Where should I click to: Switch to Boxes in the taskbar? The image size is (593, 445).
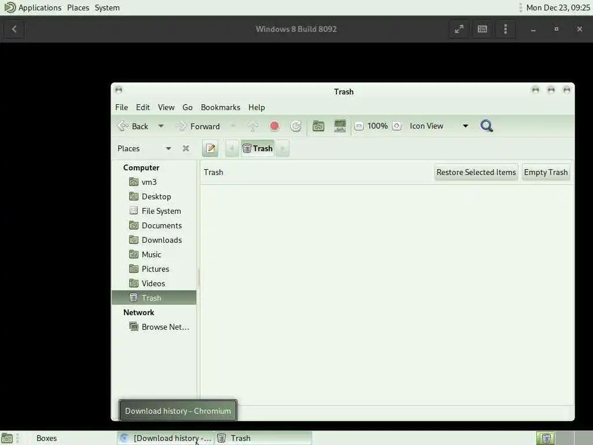pos(46,438)
